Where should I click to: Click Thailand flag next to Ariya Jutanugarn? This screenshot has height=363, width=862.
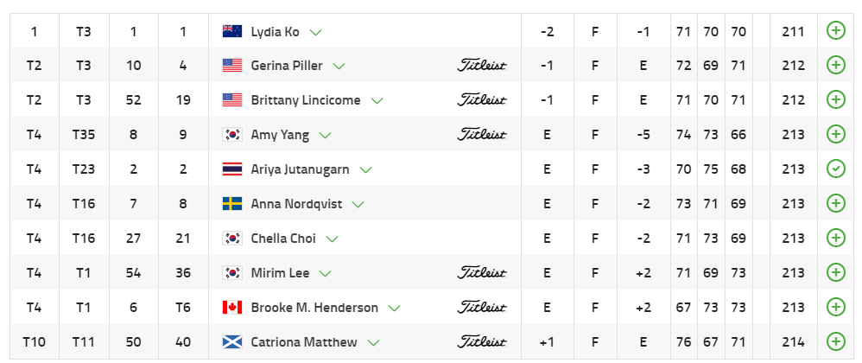pos(231,169)
